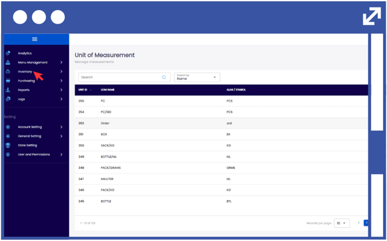
Task: Open the Records per page dropdown
Action: [x=341, y=223]
